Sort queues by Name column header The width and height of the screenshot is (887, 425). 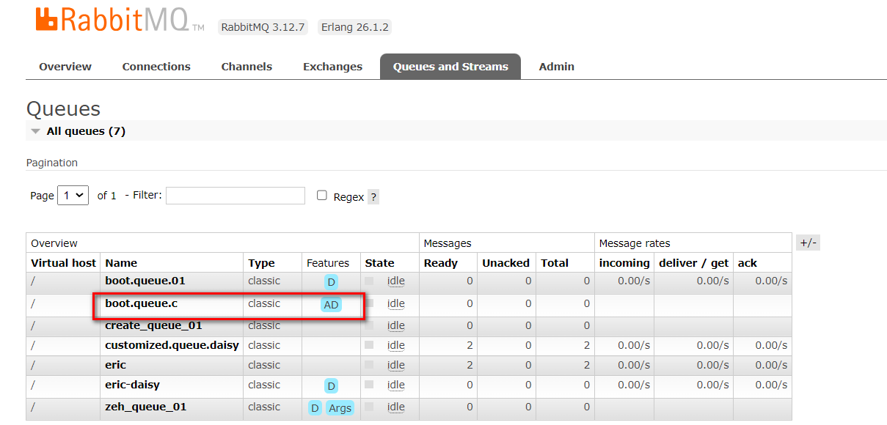(121, 263)
